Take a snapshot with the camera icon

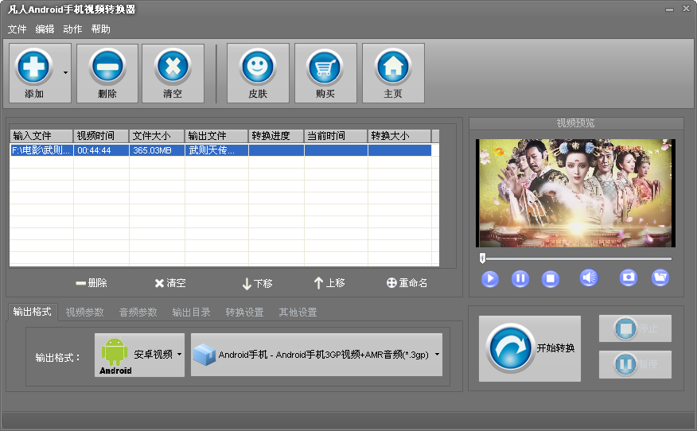pos(628,278)
